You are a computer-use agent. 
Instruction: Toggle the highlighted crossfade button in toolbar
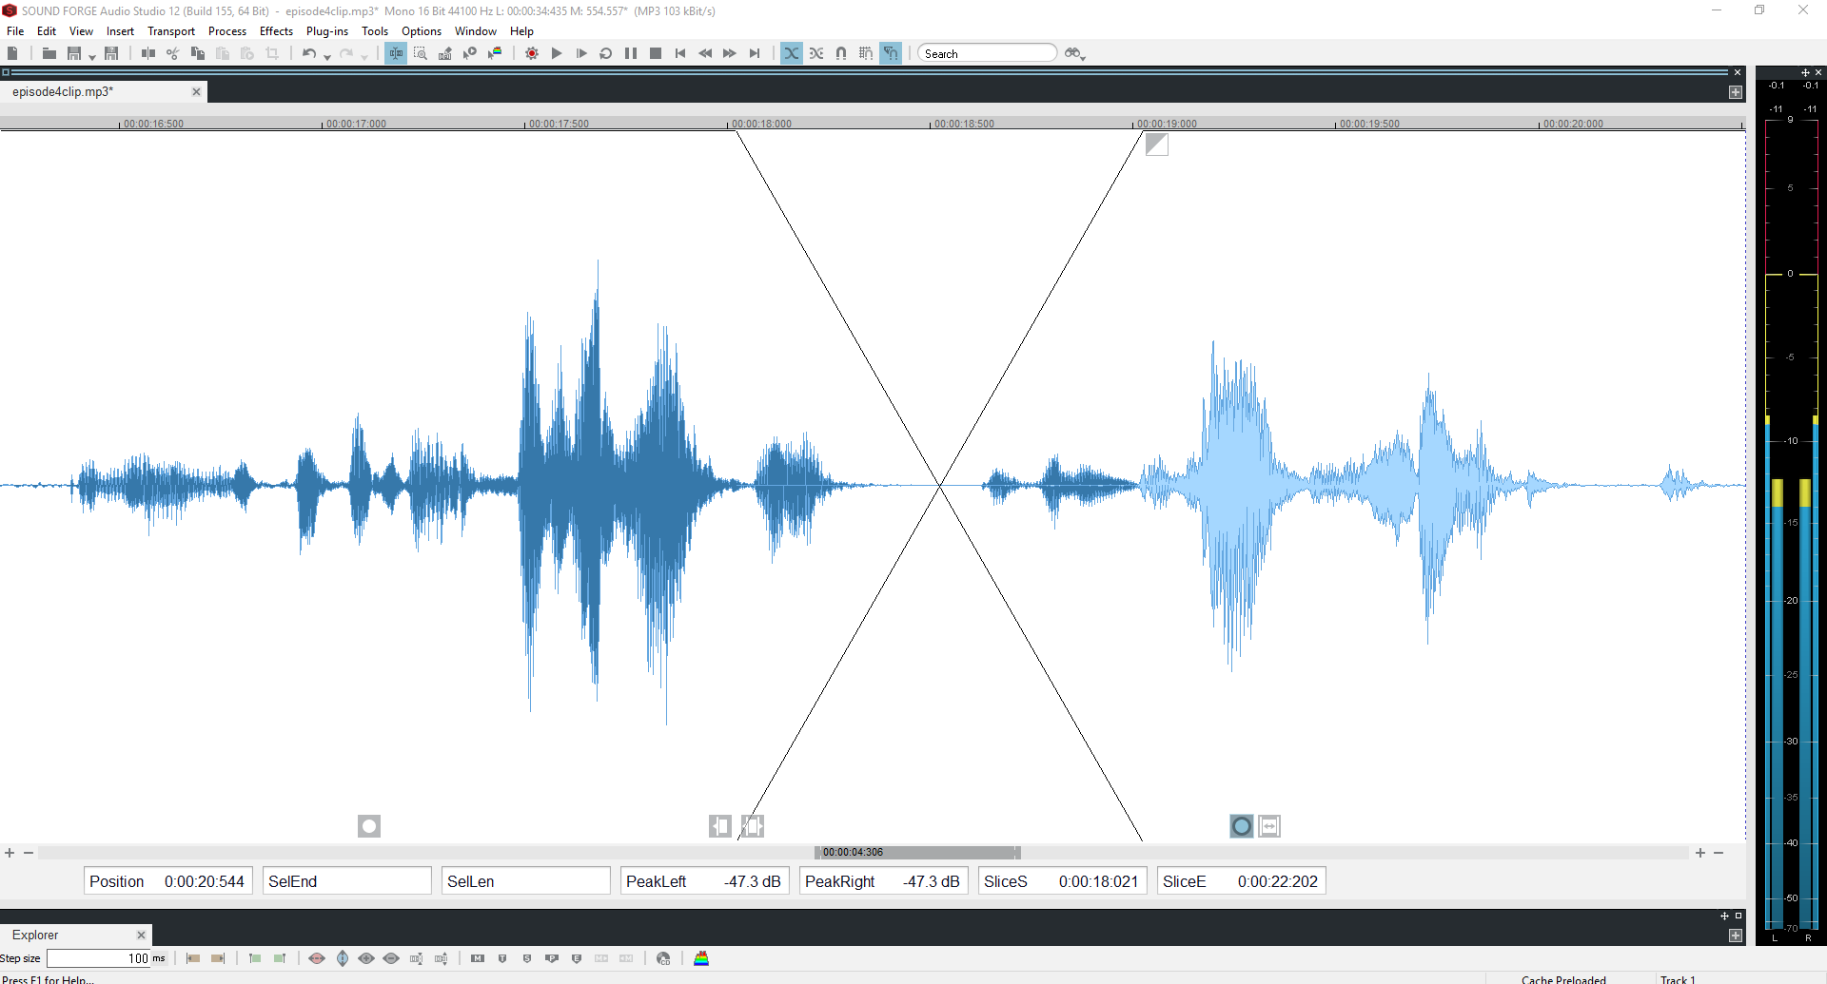[x=792, y=53]
